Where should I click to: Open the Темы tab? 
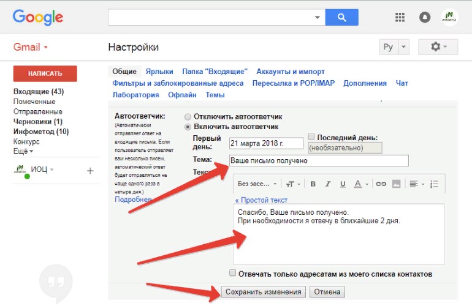coord(215,95)
